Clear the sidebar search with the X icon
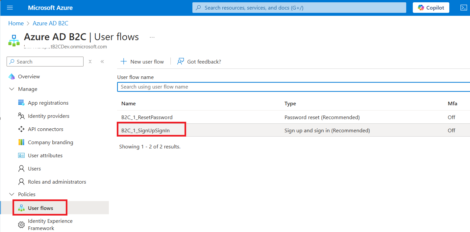470x232 pixels. (x=90, y=62)
